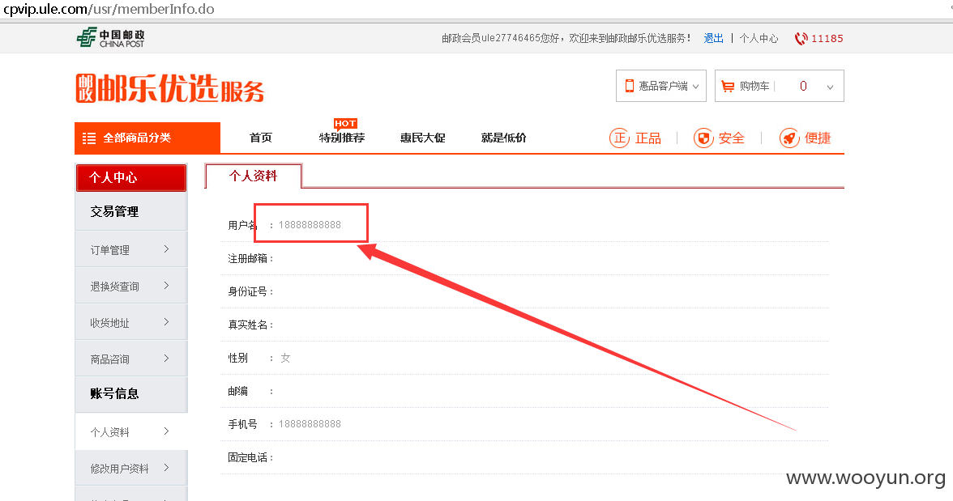Screen dimensions: 953x501
Task: Click the China Post logo
Action: click(110, 38)
